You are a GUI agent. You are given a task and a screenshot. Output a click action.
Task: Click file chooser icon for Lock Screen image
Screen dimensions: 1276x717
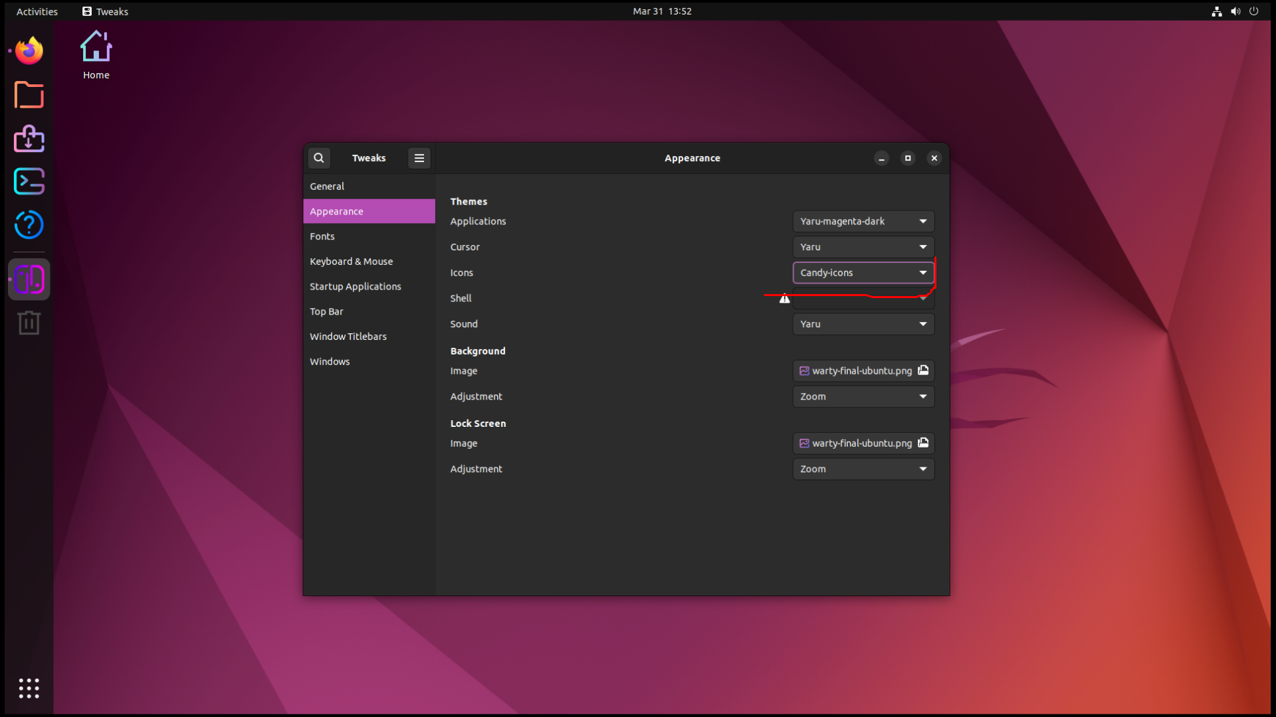tap(923, 443)
